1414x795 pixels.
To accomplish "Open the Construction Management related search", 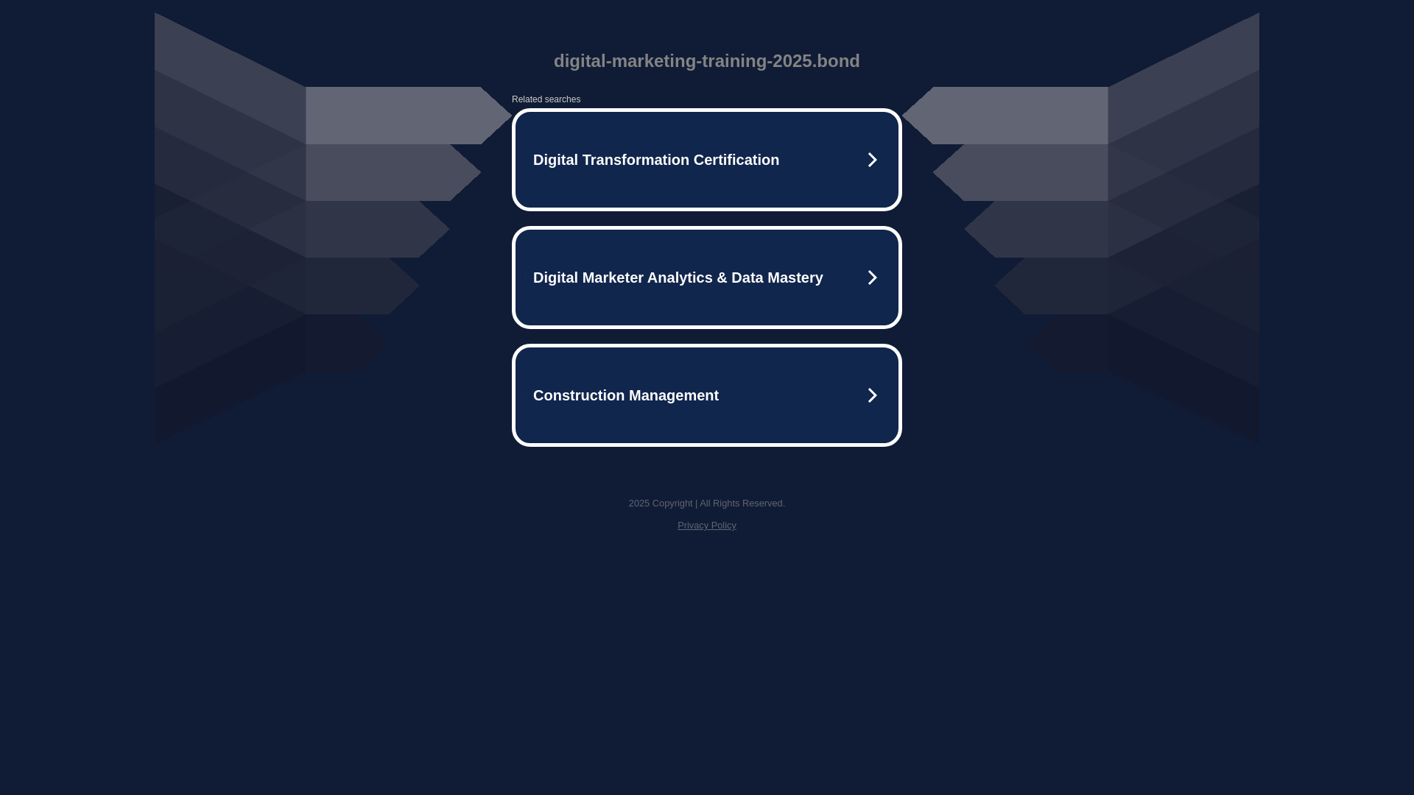I will click(x=625, y=395).
